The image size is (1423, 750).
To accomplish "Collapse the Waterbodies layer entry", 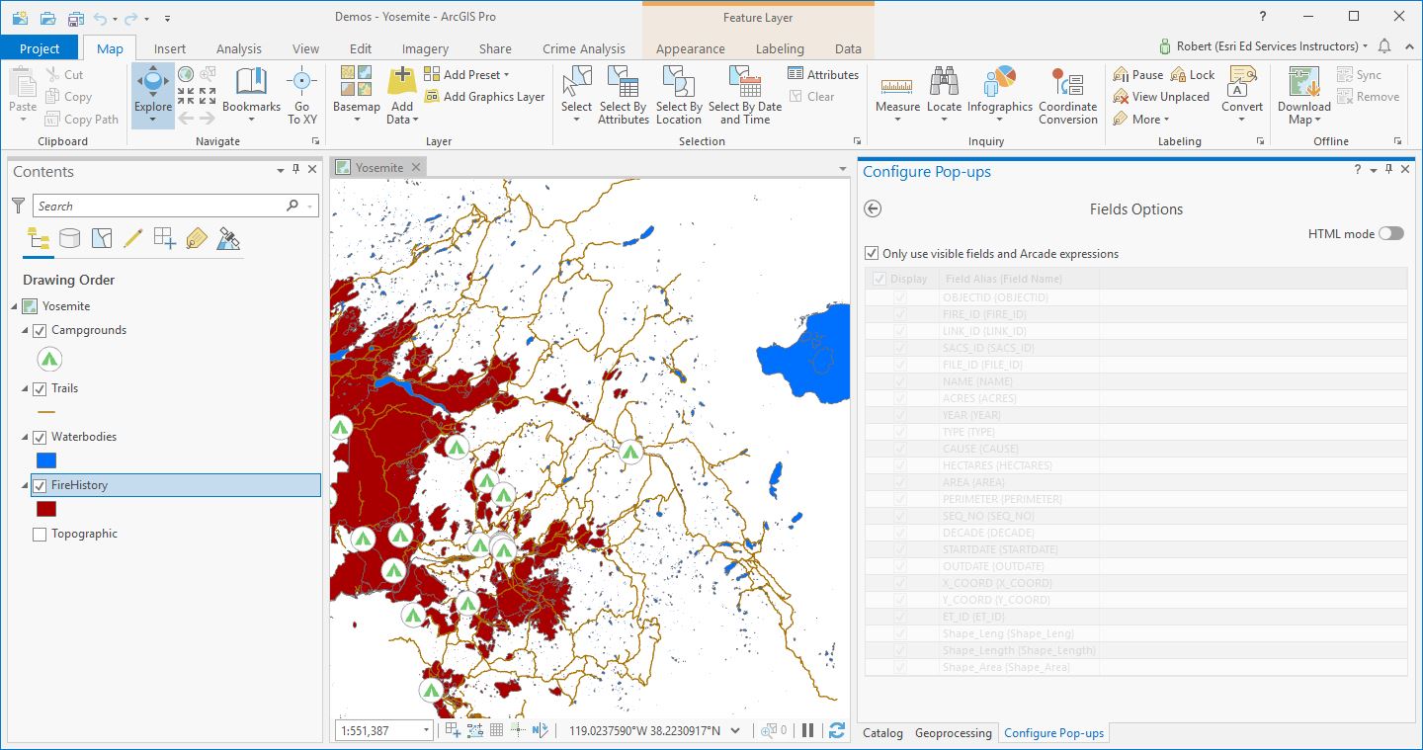I will [x=25, y=436].
